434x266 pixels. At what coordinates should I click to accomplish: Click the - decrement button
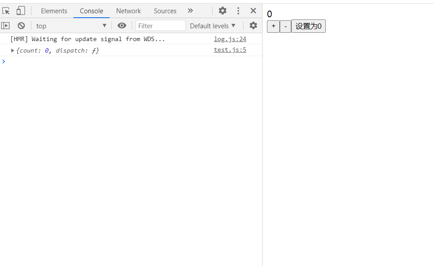click(286, 26)
